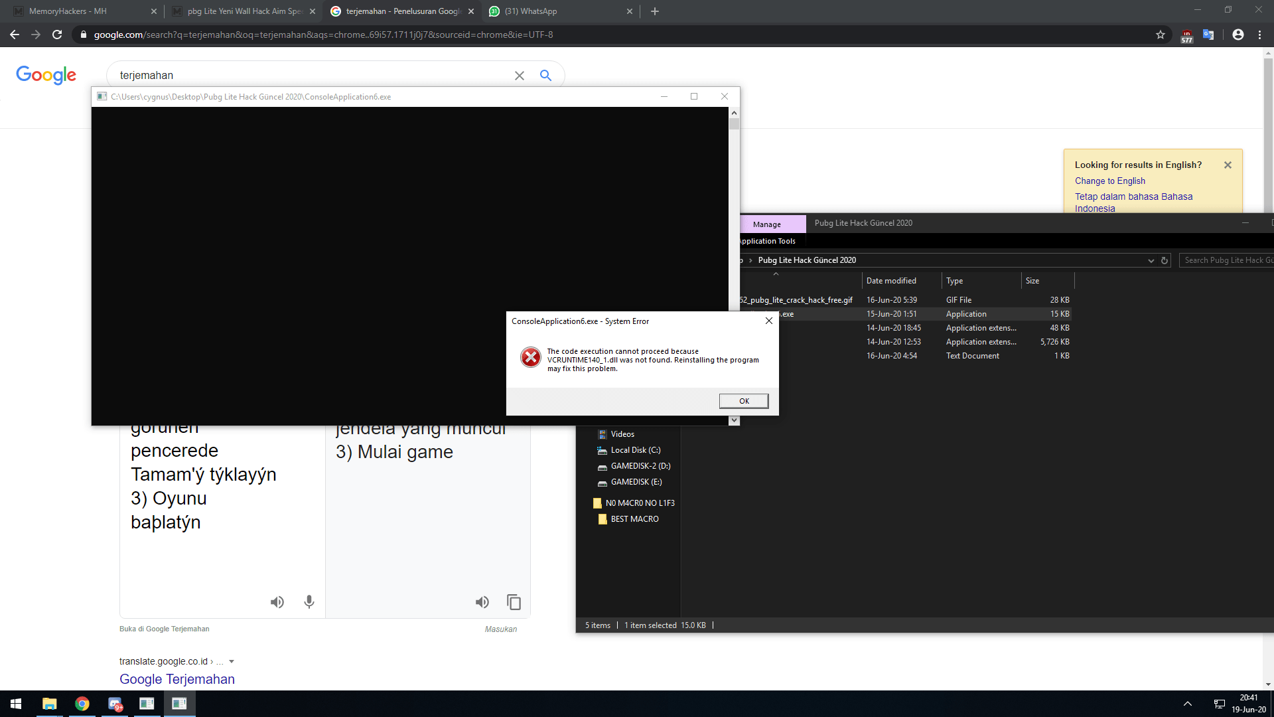
Task: Close the terjemahan Google search tab
Action: coord(471,11)
